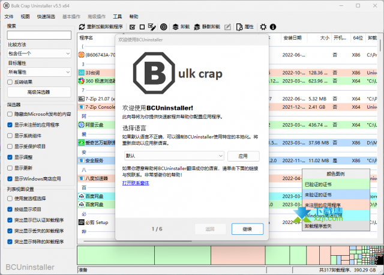Viewport: 384px width, 275px height.
Task: Open 比较方法 dropdown showing 包含任一个
Action: click(39, 53)
